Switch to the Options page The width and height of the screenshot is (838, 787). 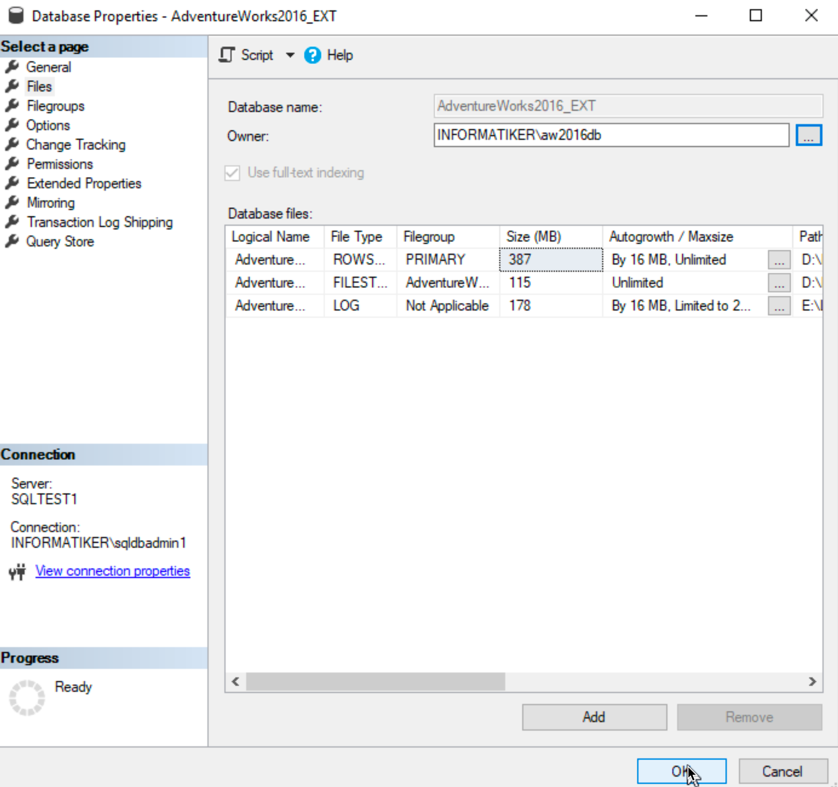point(48,125)
